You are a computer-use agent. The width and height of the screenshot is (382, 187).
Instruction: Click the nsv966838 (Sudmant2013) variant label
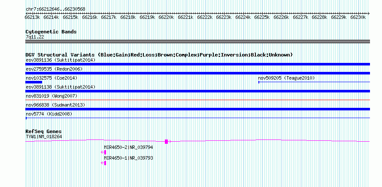(x=55, y=105)
